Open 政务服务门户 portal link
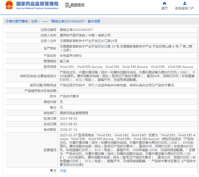199x177 pixels. pos(184,8)
